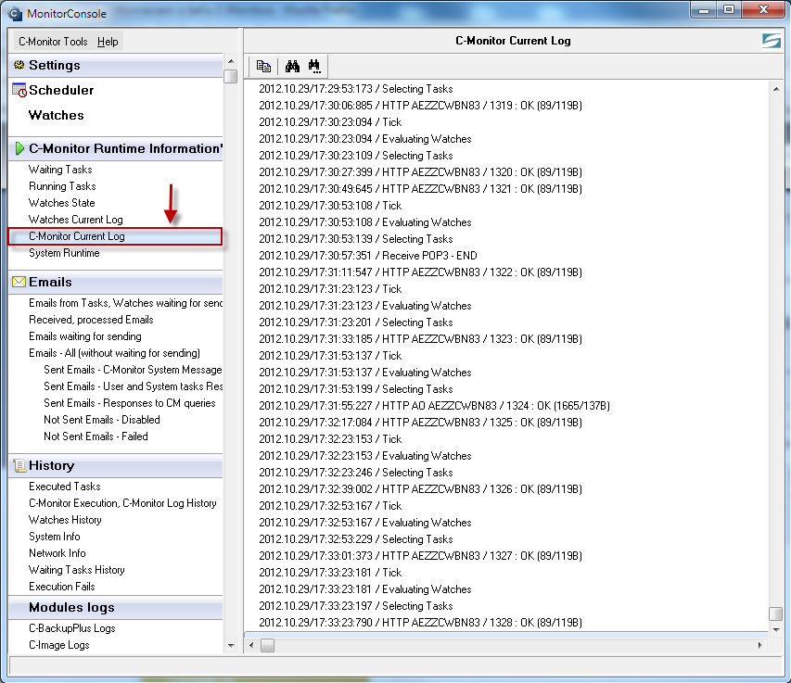The height and width of the screenshot is (683, 791).
Task: Open Not Sent Emails - Failed
Action: (96, 436)
